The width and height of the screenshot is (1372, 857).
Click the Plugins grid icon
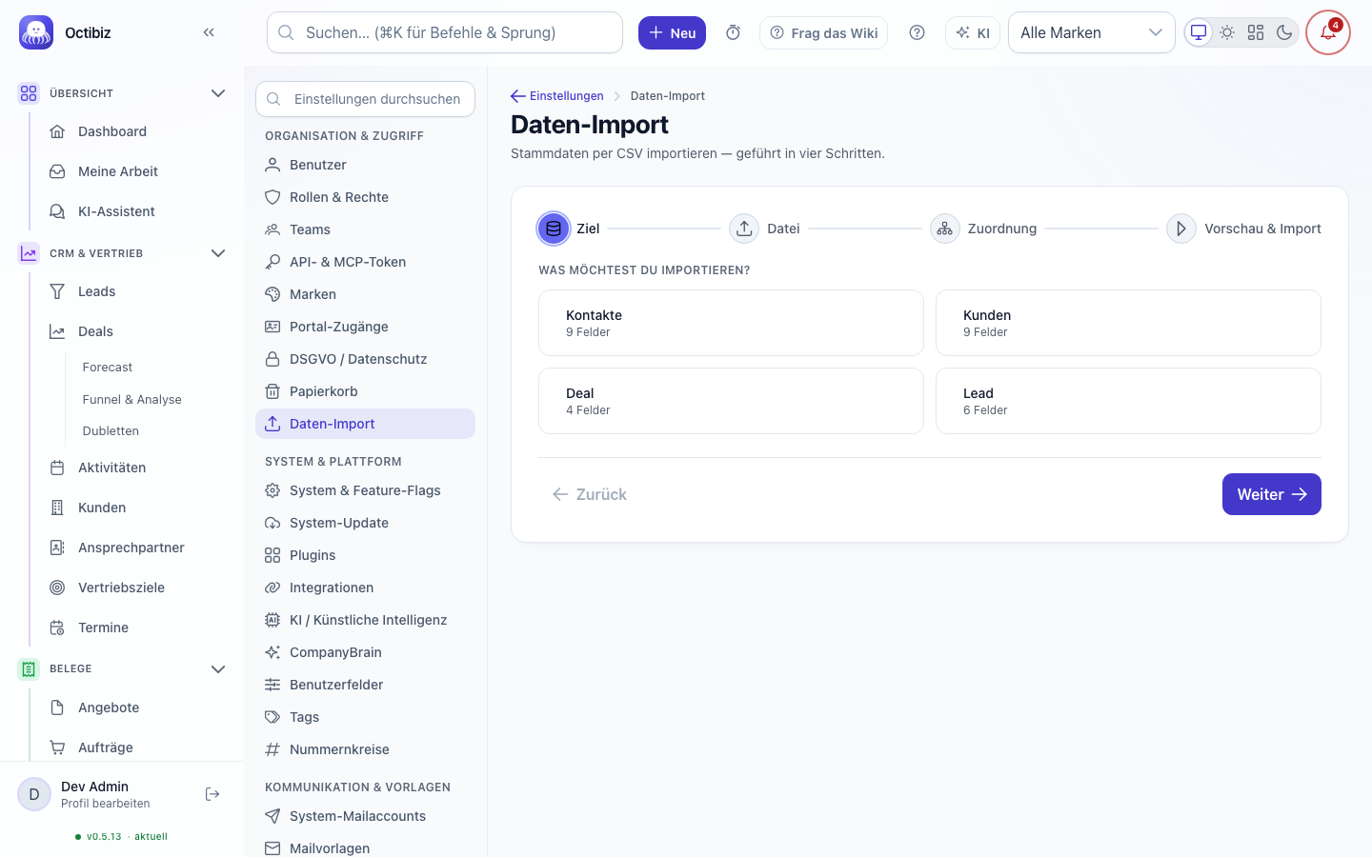tap(272, 555)
